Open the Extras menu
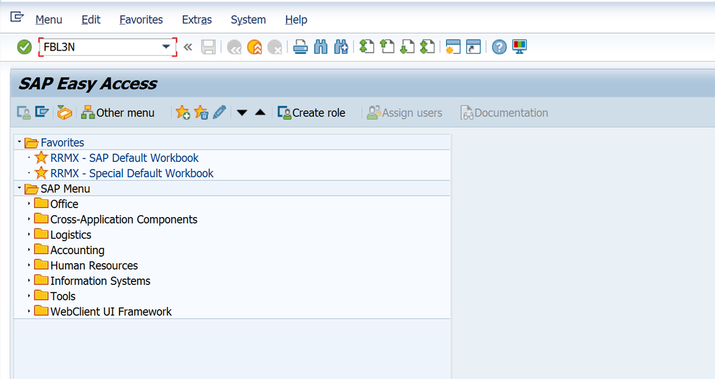The height and width of the screenshot is (379, 715). [x=197, y=20]
